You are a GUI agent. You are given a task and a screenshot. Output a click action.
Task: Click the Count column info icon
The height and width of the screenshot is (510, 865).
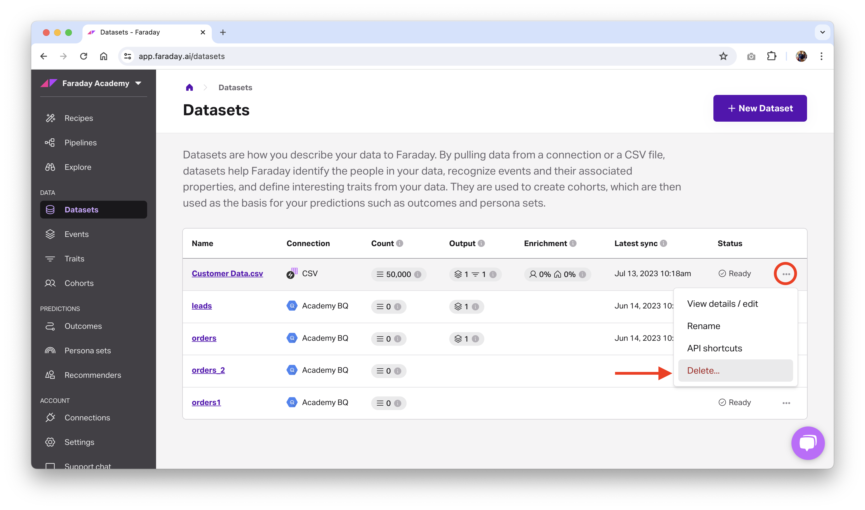(399, 243)
